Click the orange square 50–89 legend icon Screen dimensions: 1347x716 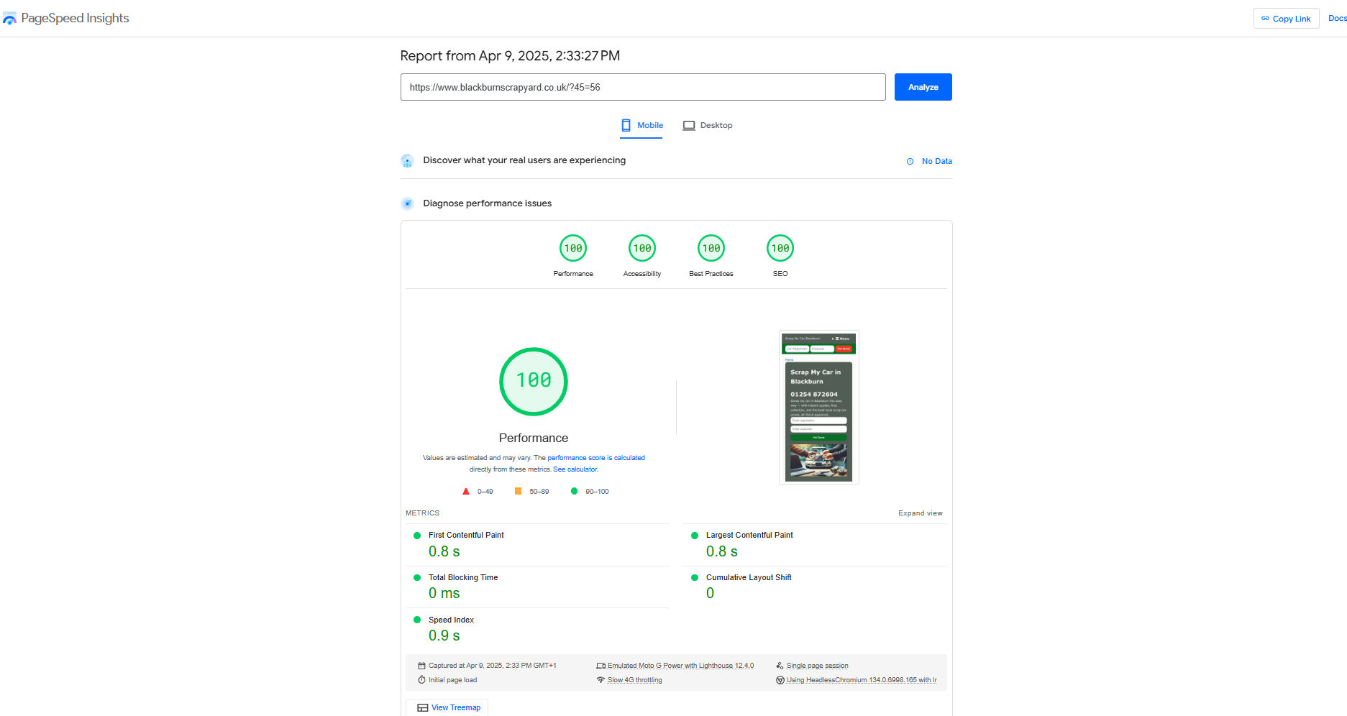[x=518, y=491]
